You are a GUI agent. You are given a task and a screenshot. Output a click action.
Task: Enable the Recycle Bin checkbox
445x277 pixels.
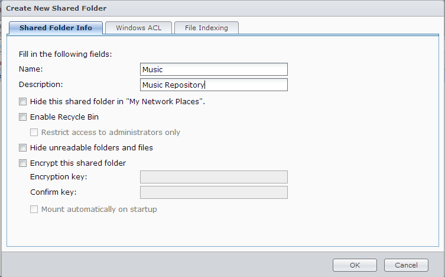[23, 117]
